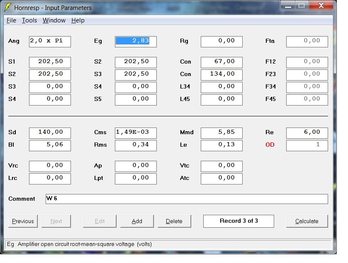Click the Fta input field
The height and width of the screenshot is (263, 348).
click(307, 42)
